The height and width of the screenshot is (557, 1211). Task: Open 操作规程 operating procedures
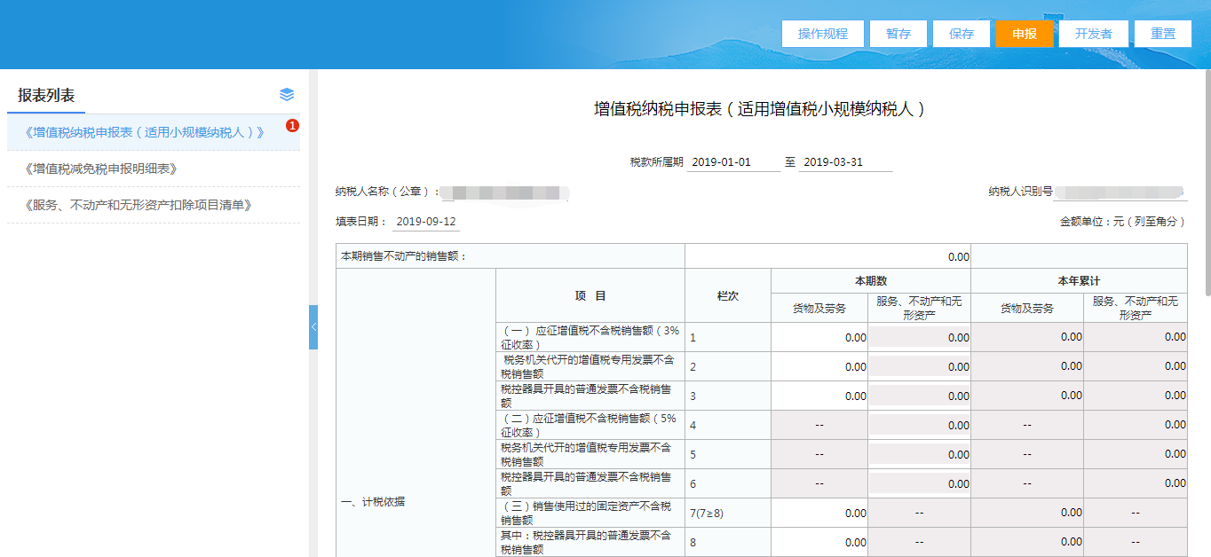click(822, 34)
